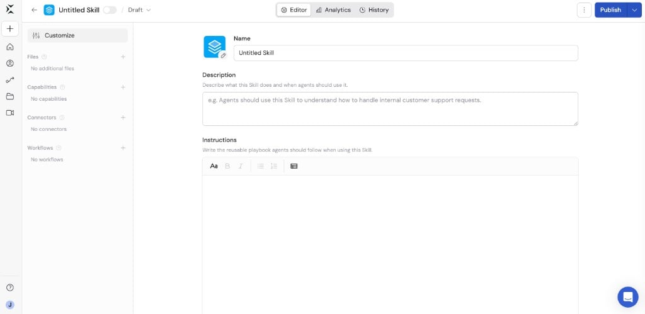The height and width of the screenshot is (314, 645).
Task: Click the Untitled Skill title in header
Action: click(x=79, y=10)
